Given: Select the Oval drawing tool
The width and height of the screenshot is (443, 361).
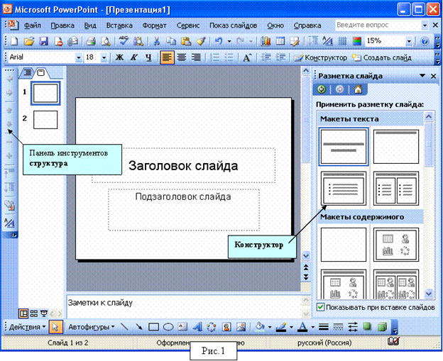Looking at the screenshot, I should [x=168, y=327].
